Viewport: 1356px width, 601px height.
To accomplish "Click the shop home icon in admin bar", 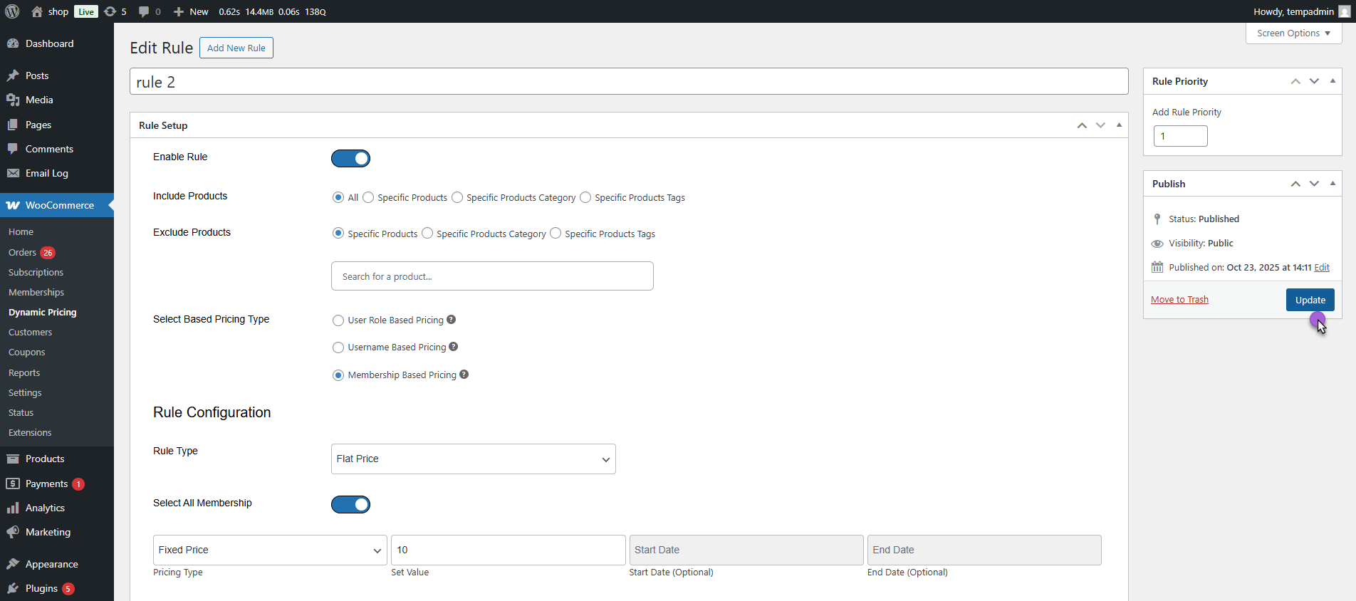I will tap(37, 11).
